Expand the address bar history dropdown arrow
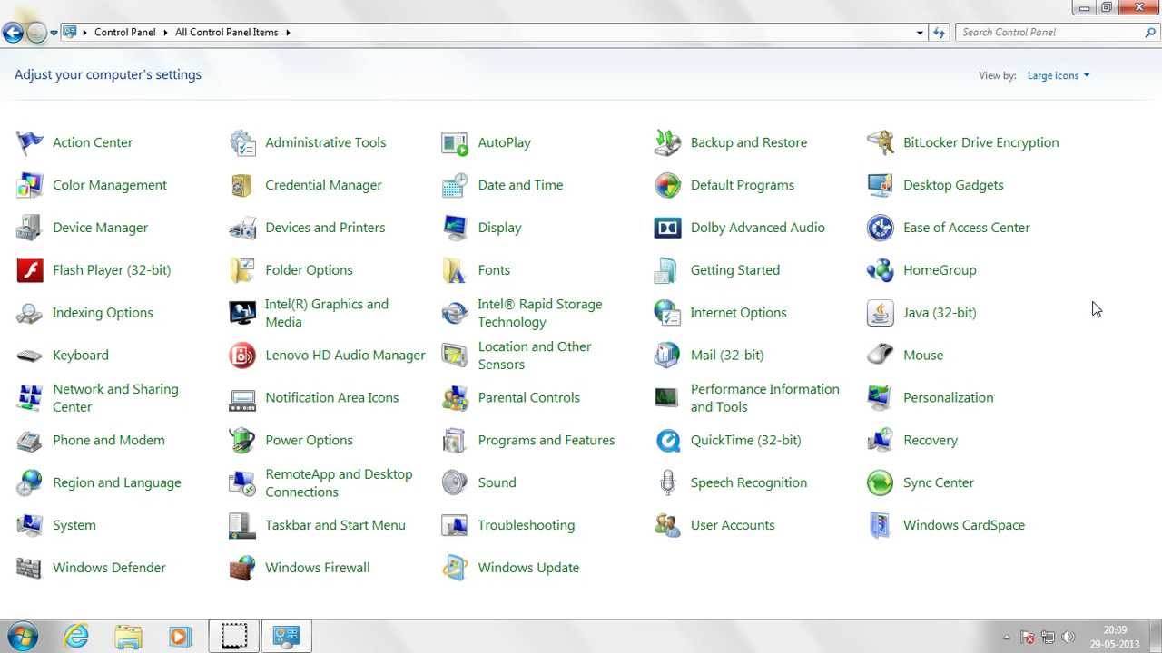Viewport: 1162px width, 653px height. pyautogui.click(x=921, y=33)
